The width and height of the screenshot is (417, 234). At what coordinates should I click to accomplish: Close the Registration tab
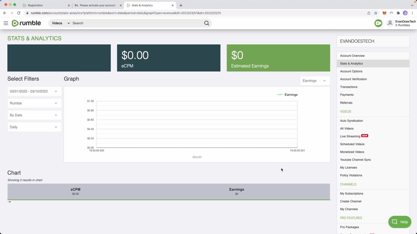tap(69, 5)
